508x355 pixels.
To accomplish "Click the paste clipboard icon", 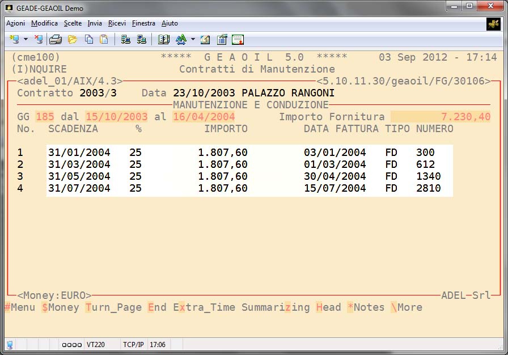I will point(104,40).
